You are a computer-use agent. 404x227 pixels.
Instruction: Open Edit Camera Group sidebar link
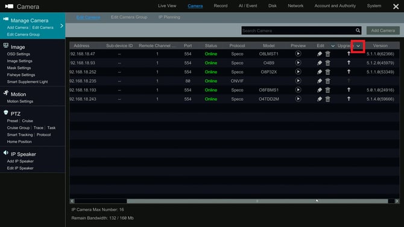point(23,34)
